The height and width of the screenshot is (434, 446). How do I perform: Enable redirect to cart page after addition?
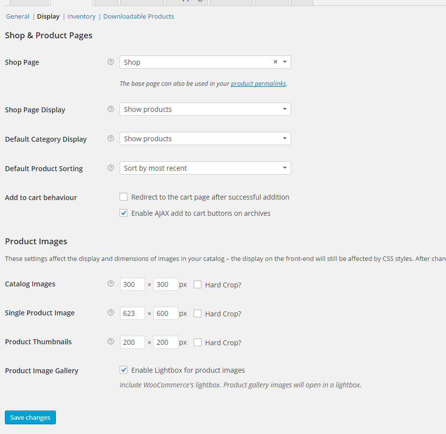(x=124, y=197)
